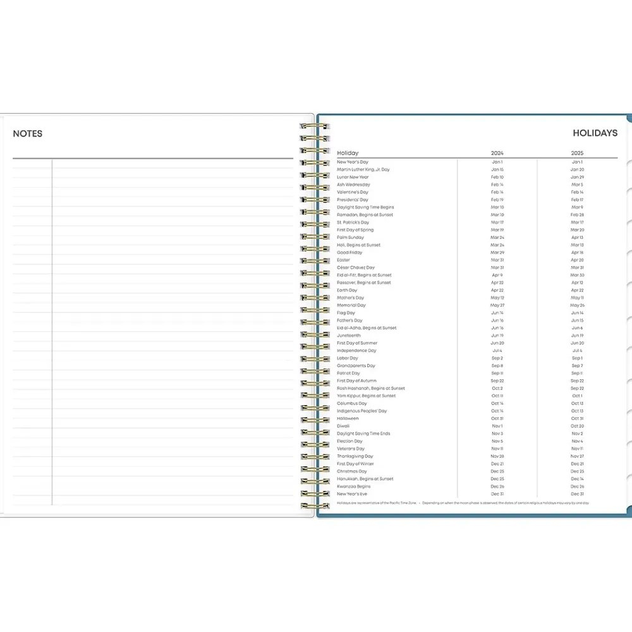Select the Thanksgiving Day holiday entry
632x632 pixels.
pos(355,456)
